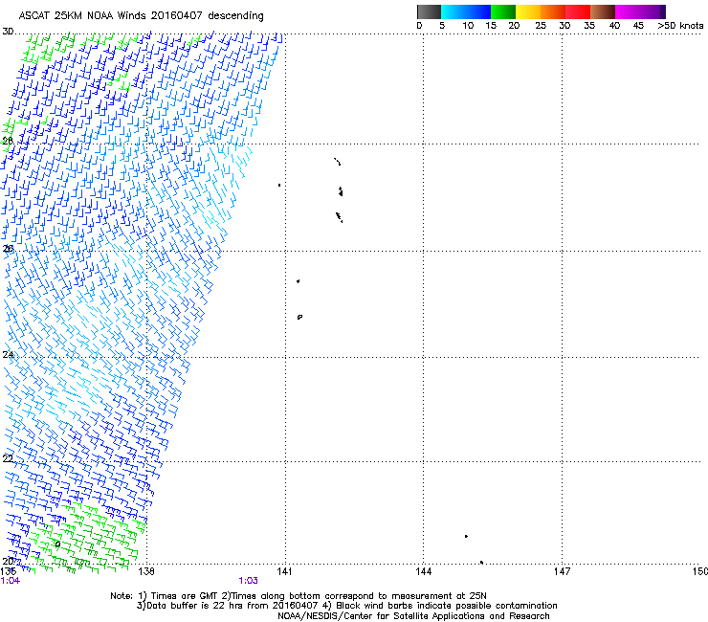
Task: Click the longitude label '138'
Action: click(146, 571)
